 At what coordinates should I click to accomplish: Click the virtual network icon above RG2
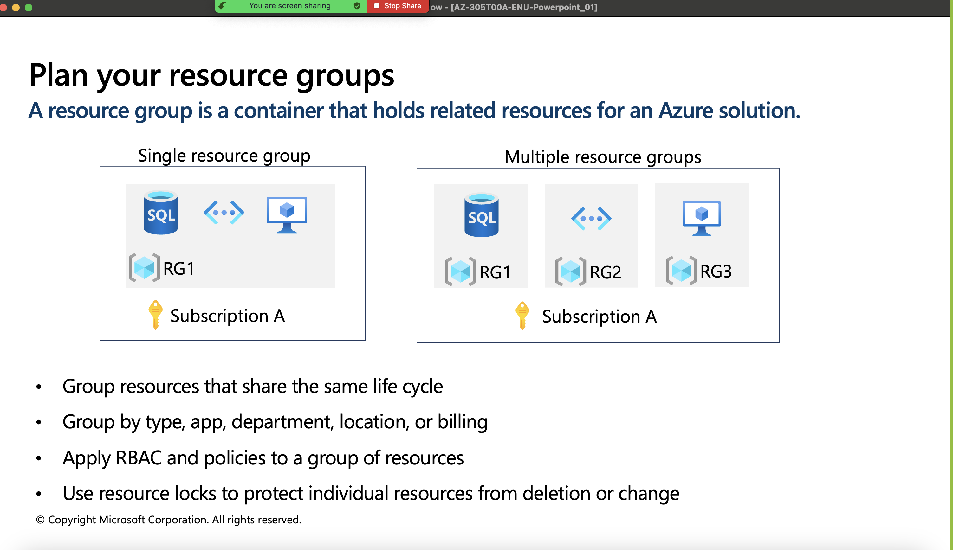pyautogui.click(x=591, y=218)
